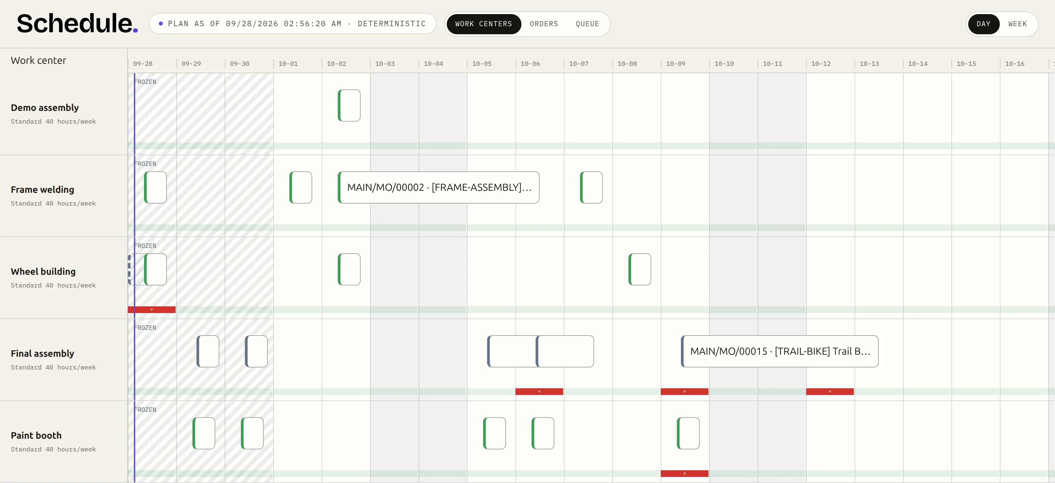Image resolution: width=1055 pixels, height=483 pixels.
Task: Click the Final assembly work center label
Action: [x=43, y=353]
